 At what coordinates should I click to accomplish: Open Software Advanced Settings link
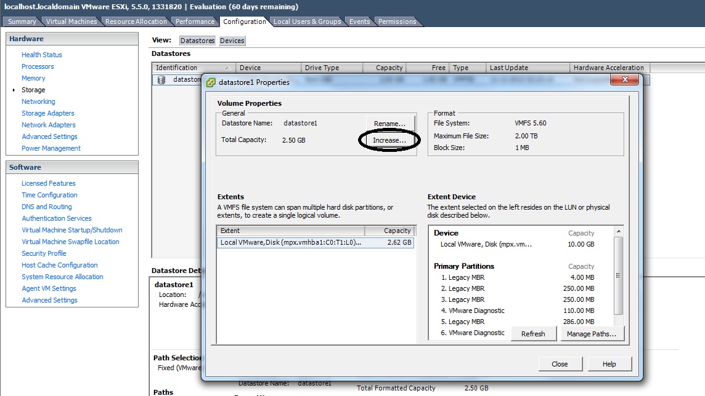(49, 299)
